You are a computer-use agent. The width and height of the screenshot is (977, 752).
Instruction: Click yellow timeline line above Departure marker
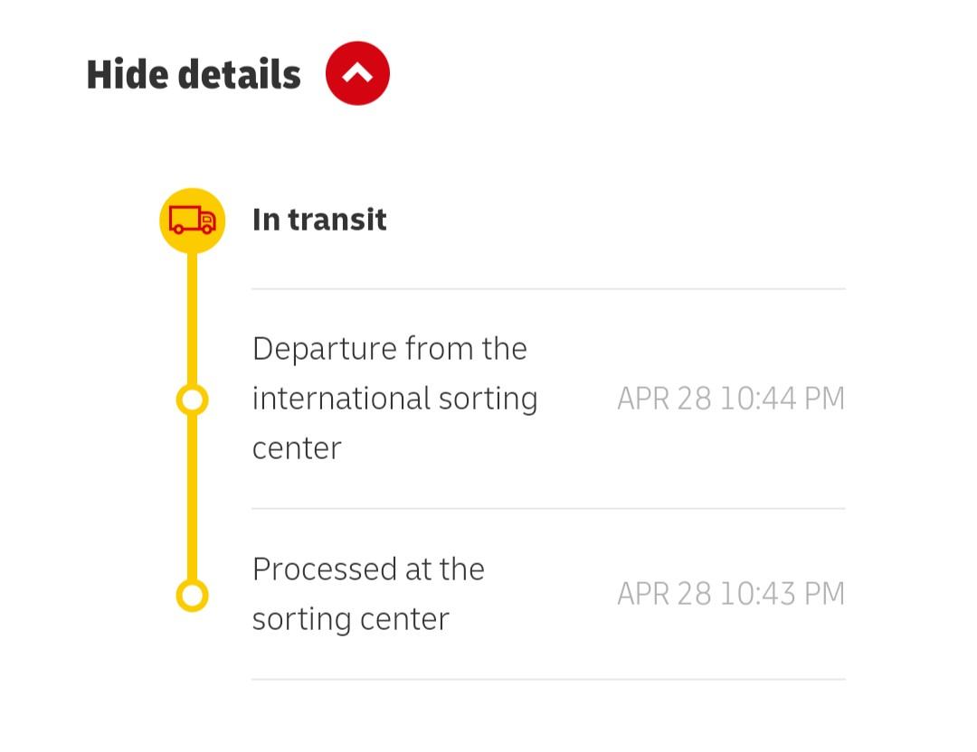click(x=192, y=316)
